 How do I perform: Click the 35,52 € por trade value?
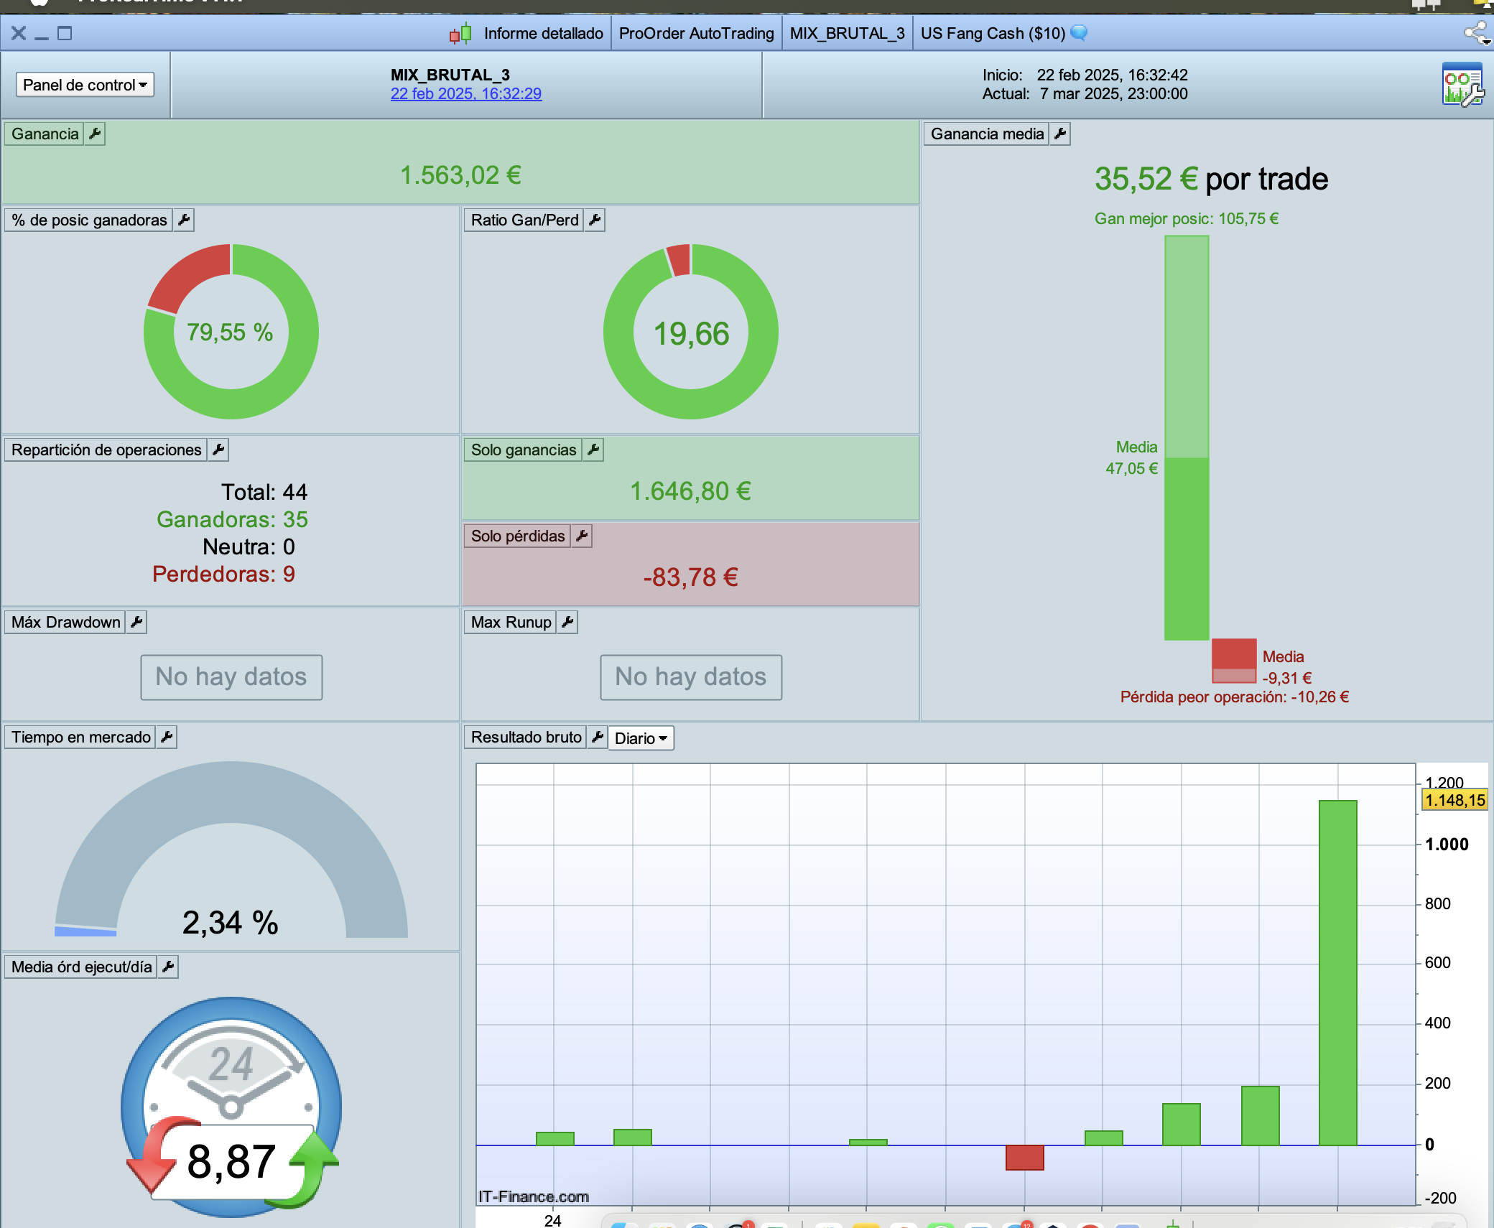coord(1211,179)
